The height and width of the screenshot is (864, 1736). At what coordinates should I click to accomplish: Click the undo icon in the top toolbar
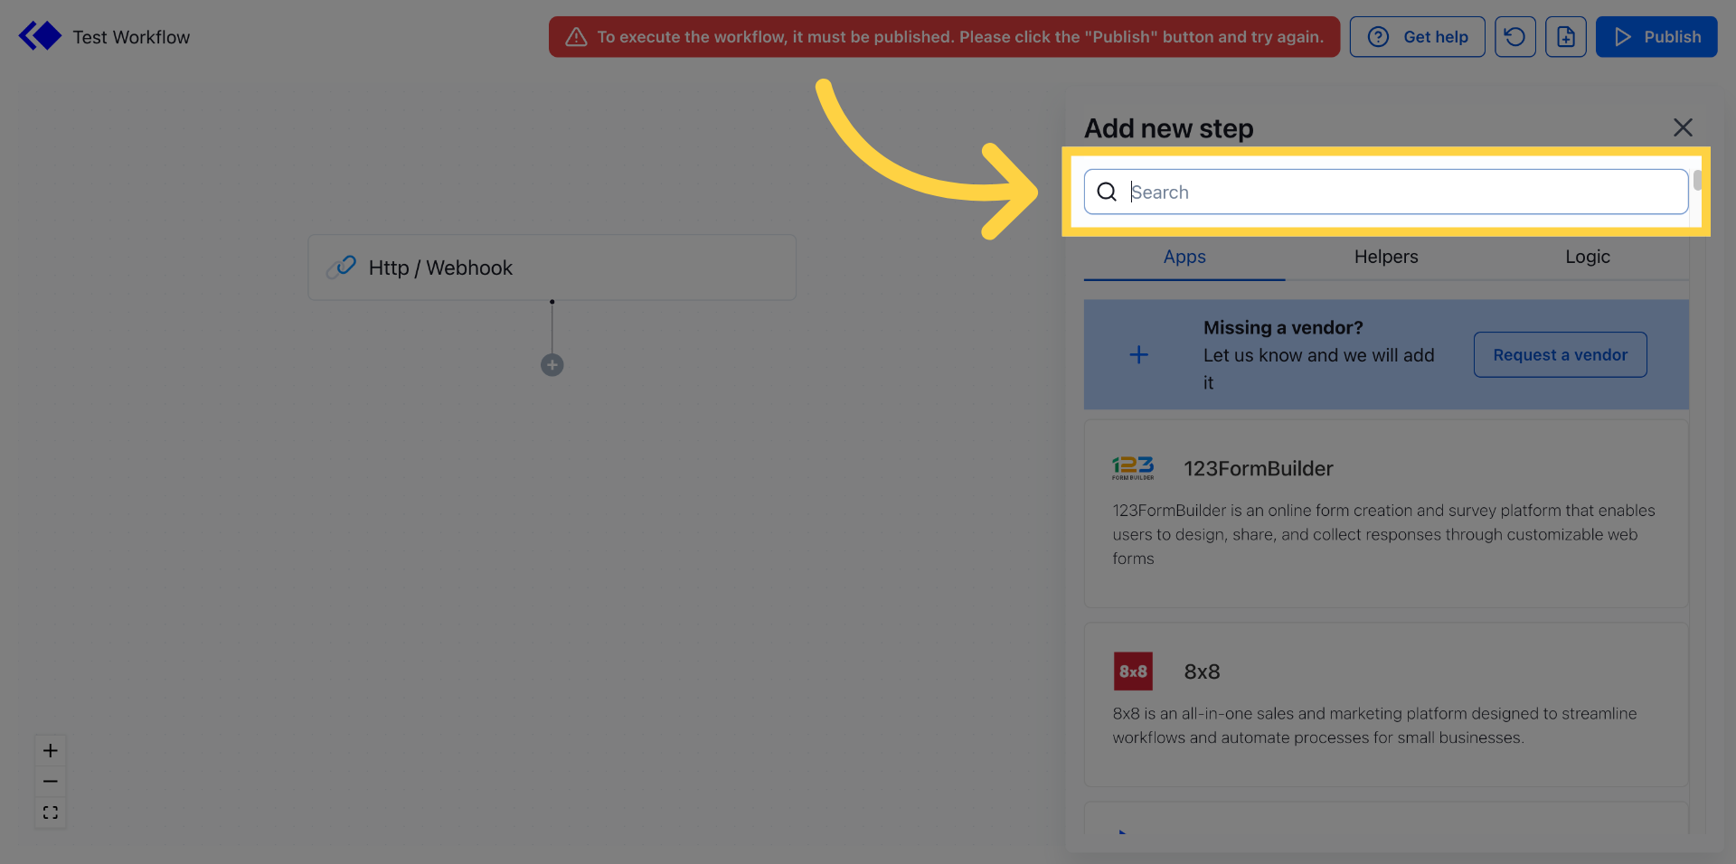[1515, 36]
